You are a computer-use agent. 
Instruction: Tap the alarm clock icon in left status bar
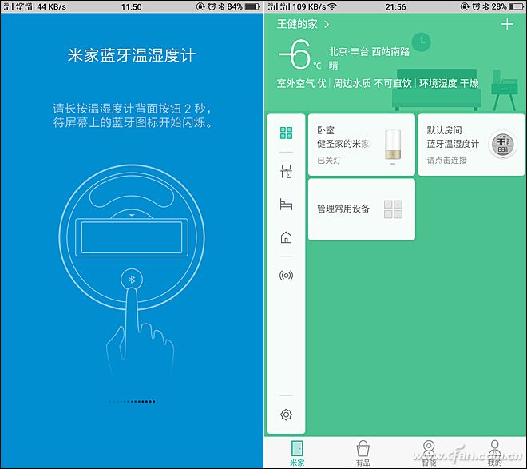coord(212,6)
